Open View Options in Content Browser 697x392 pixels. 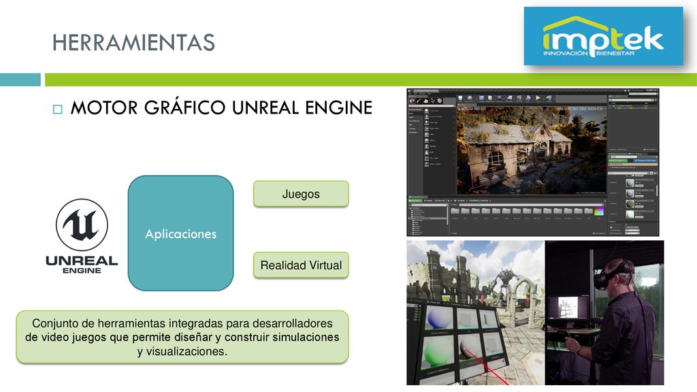[x=599, y=233]
